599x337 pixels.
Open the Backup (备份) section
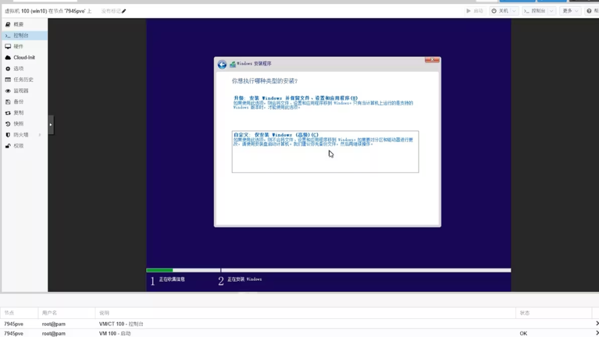[19, 102]
